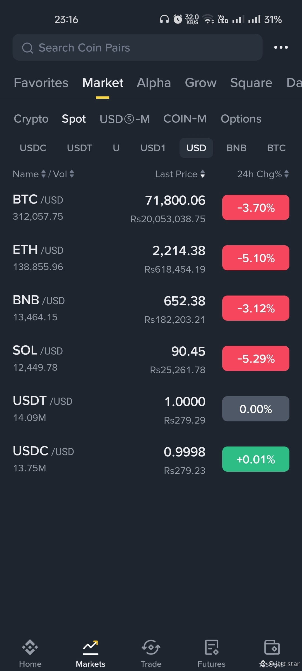
Task: Focus the Search Coin Pairs field
Action: click(x=138, y=48)
